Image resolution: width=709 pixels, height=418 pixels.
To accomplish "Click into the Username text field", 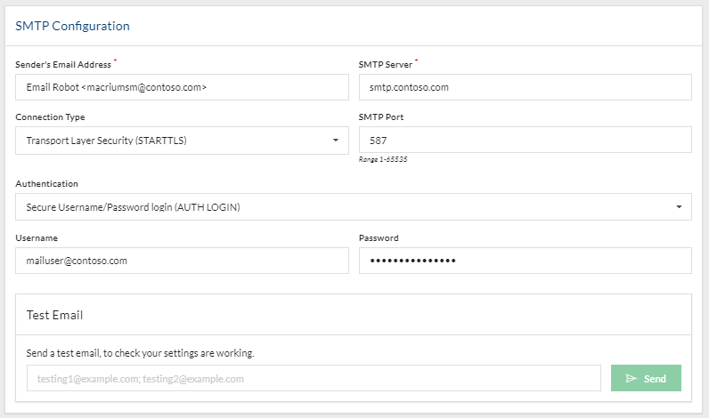I will [182, 261].
